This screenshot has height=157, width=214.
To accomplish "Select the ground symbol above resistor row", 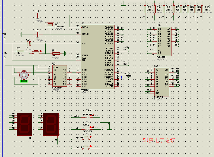I will click(124, 6).
